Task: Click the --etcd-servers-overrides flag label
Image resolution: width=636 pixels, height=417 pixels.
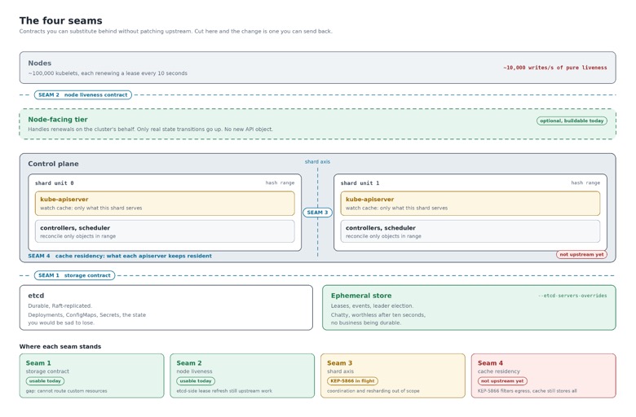Action: [572, 296]
